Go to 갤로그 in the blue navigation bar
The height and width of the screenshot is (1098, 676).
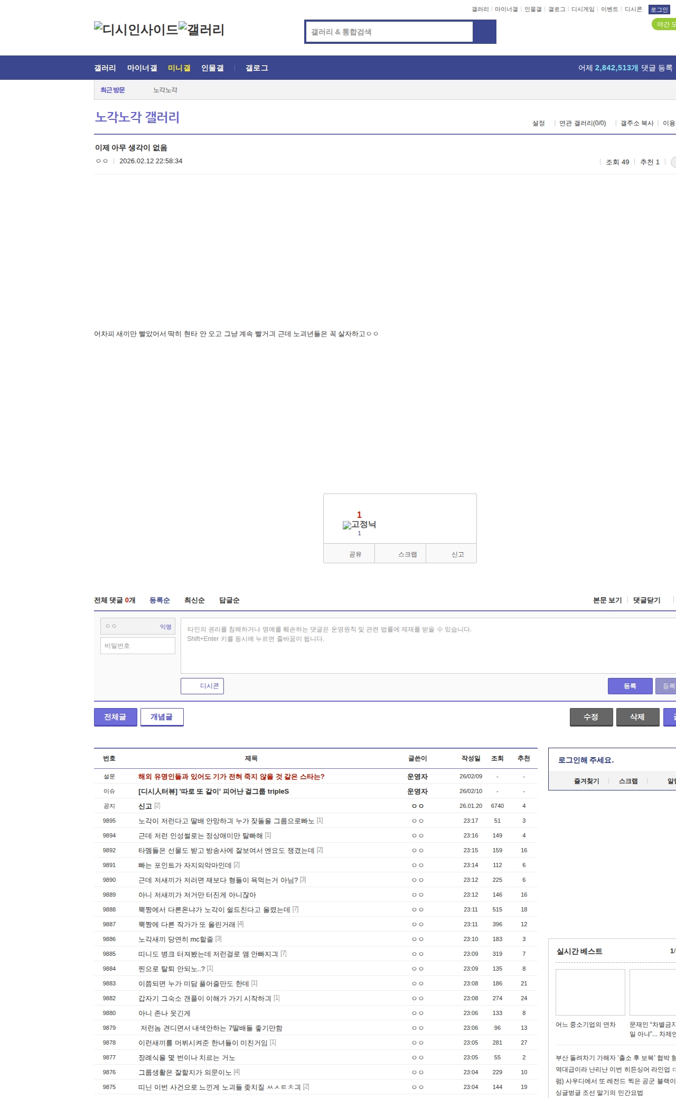pos(257,68)
